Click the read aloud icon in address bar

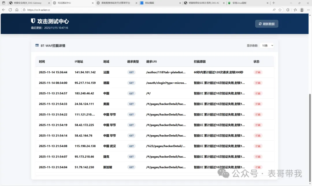274,10
